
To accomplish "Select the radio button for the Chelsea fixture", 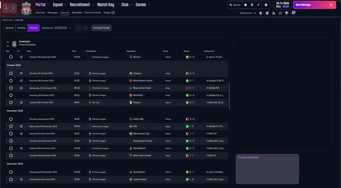I will coord(11,73).
